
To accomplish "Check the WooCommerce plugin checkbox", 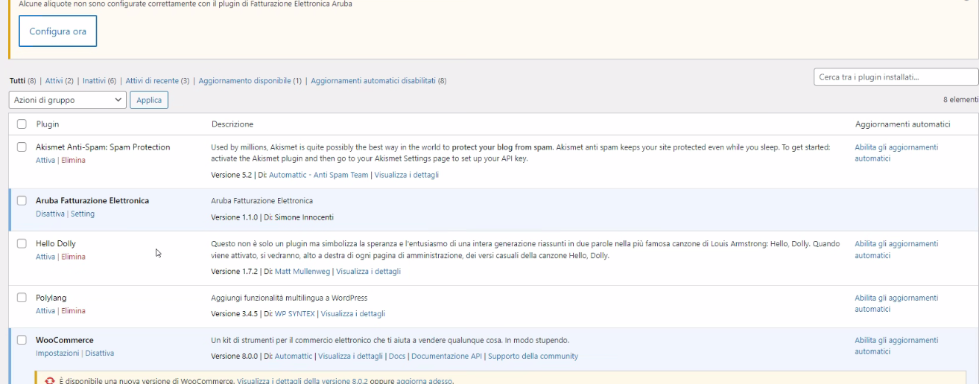I will tap(22, 340).
